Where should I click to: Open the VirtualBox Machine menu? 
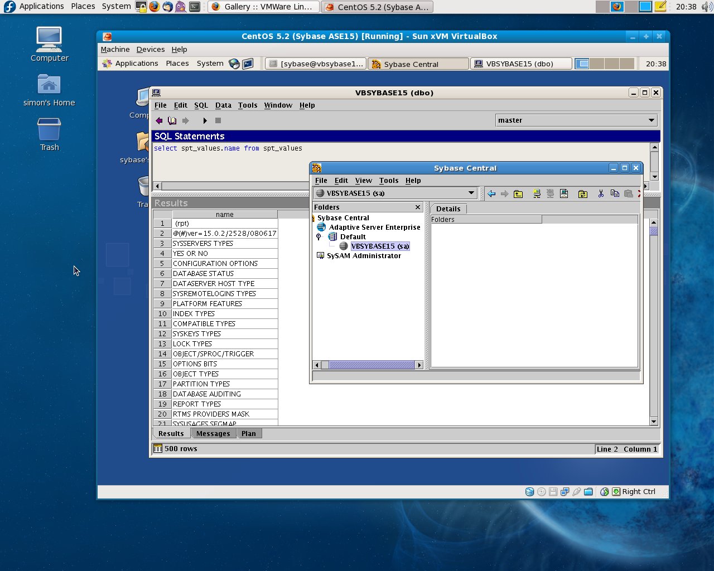click(115, 50)
